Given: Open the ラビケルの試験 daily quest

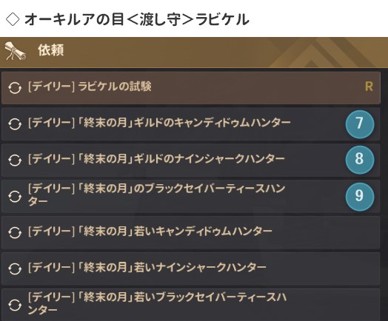Looking at the screenshot, I should 191,88.
